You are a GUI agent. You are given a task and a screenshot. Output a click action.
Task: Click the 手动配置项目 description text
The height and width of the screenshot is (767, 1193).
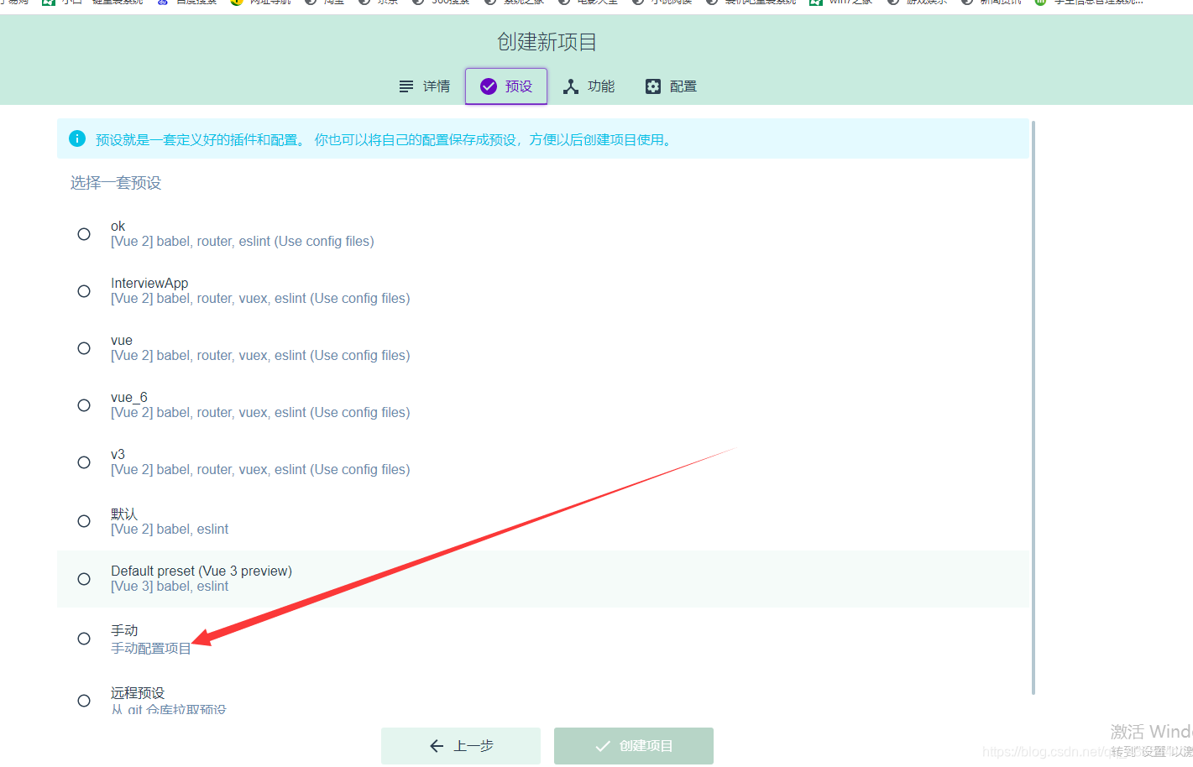pyautogui.click(x=151, y=649)
